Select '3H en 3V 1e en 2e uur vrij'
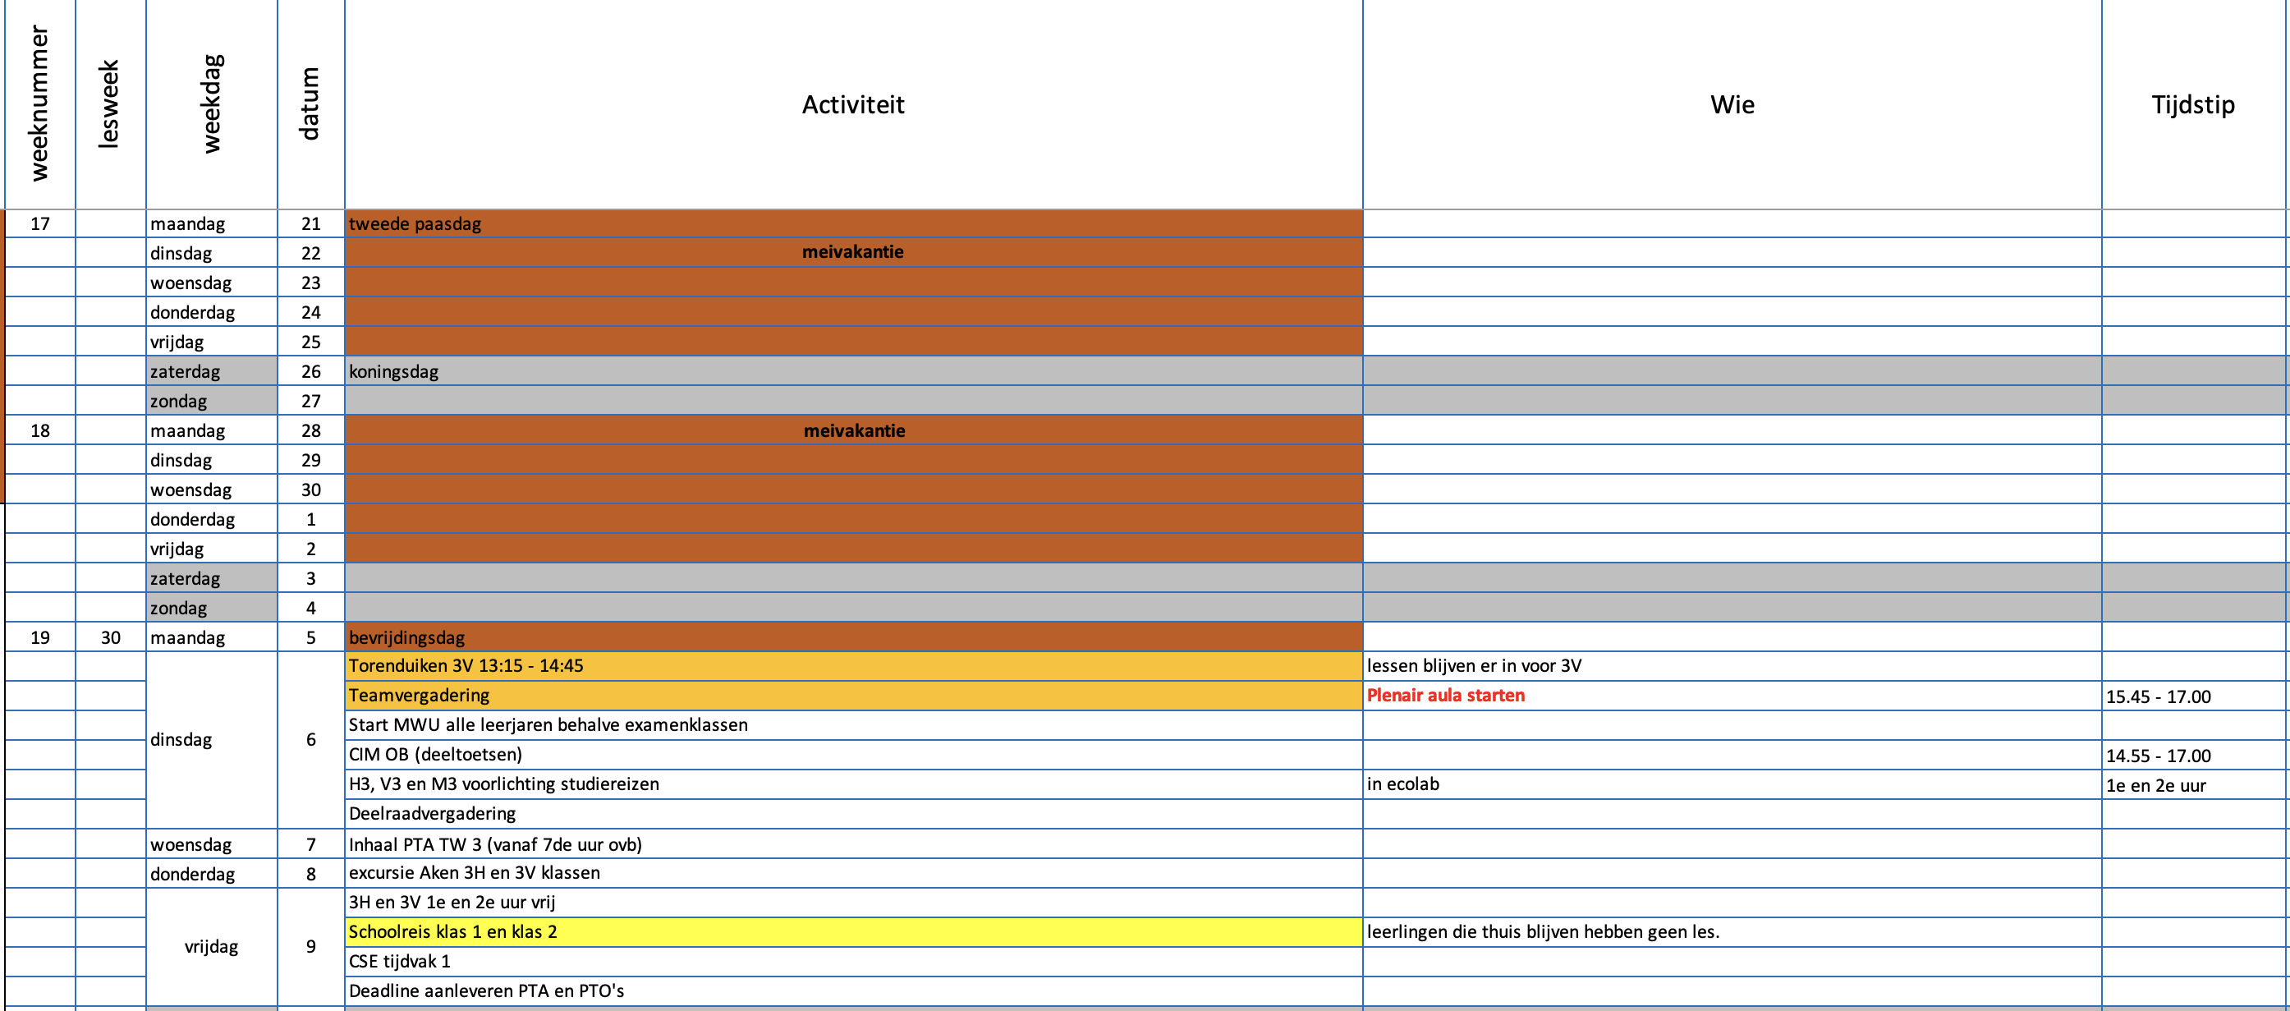2290x1011 pixels. pyautogui.click(x=853, y=902)
